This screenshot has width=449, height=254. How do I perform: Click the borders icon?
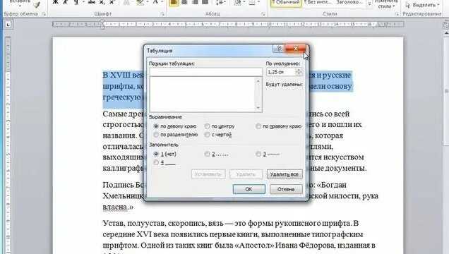[x=251, y=2]
